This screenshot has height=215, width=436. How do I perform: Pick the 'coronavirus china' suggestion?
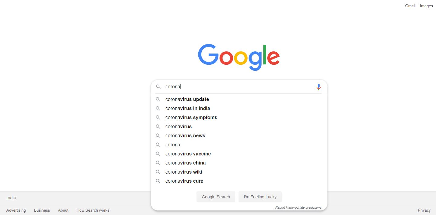[185, 163]
